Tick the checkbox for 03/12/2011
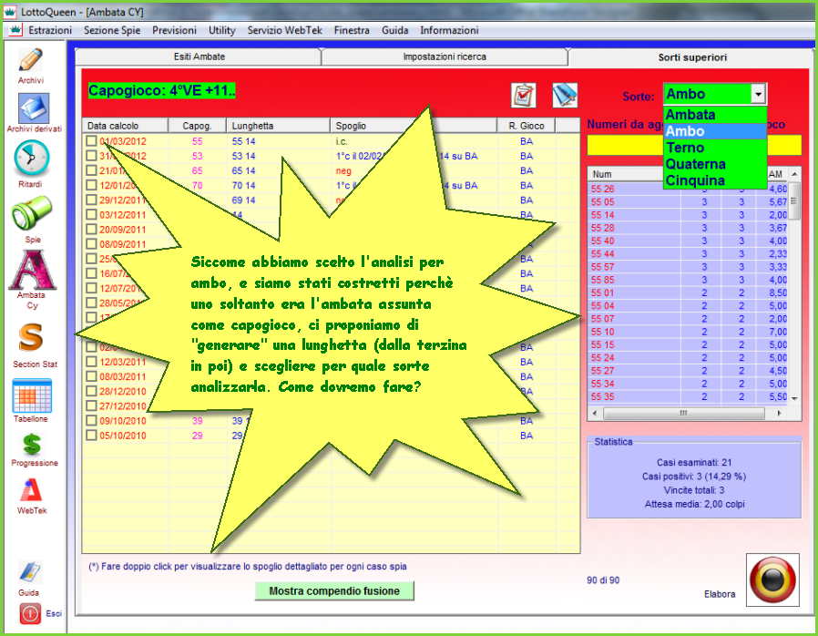Image resolution: width=818 pixels, height=636 pixels. click(91, 214)
